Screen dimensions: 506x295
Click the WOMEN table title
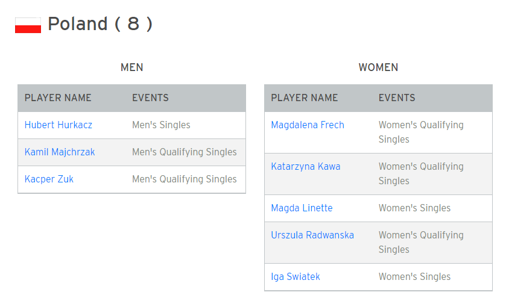click(378, 67)
